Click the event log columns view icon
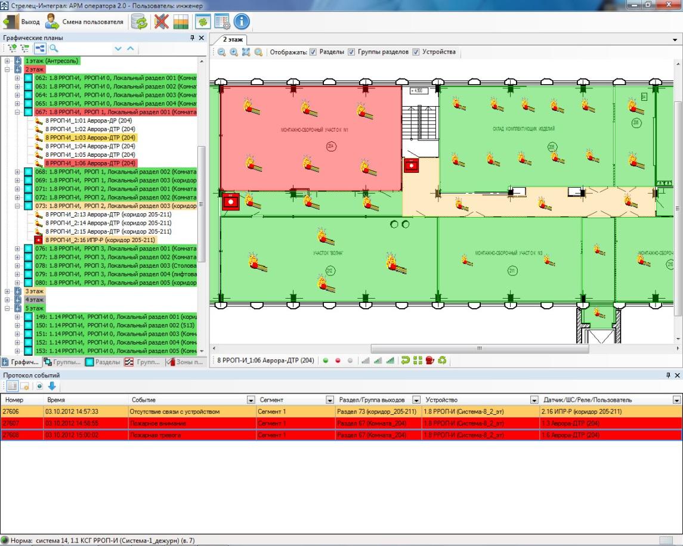Image resolution: width=683 pixels, height=546 pixels. point(12,386)
